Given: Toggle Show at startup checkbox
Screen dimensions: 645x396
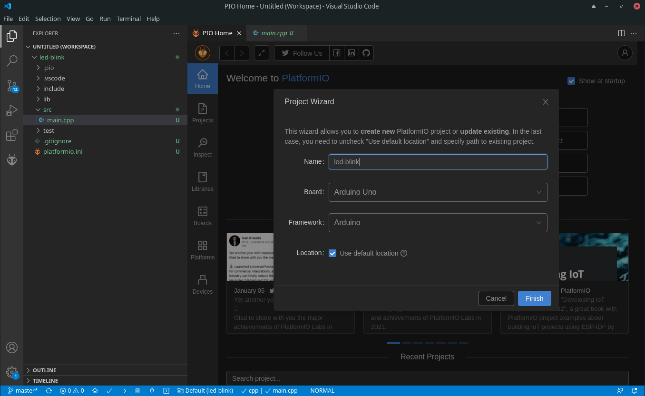Looking at the screenshot, I should point(571,81).
